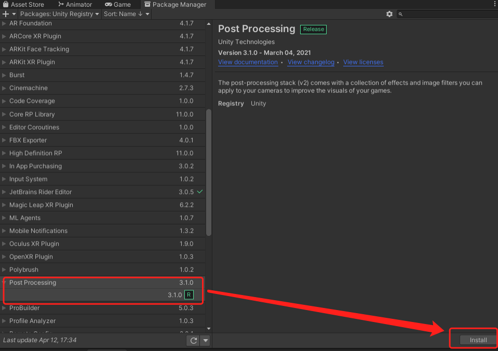Select the ARKit XR Plugin package
The width and height of the screenshot is (498, 351).
[103, 62]
